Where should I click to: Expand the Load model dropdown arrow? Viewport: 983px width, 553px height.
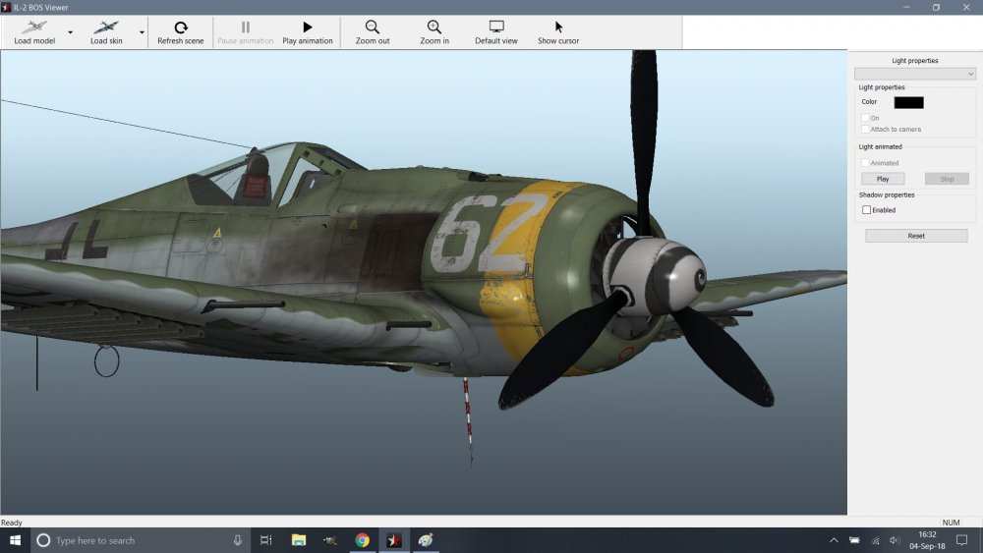pyautogui.click(x=70, y=32)
